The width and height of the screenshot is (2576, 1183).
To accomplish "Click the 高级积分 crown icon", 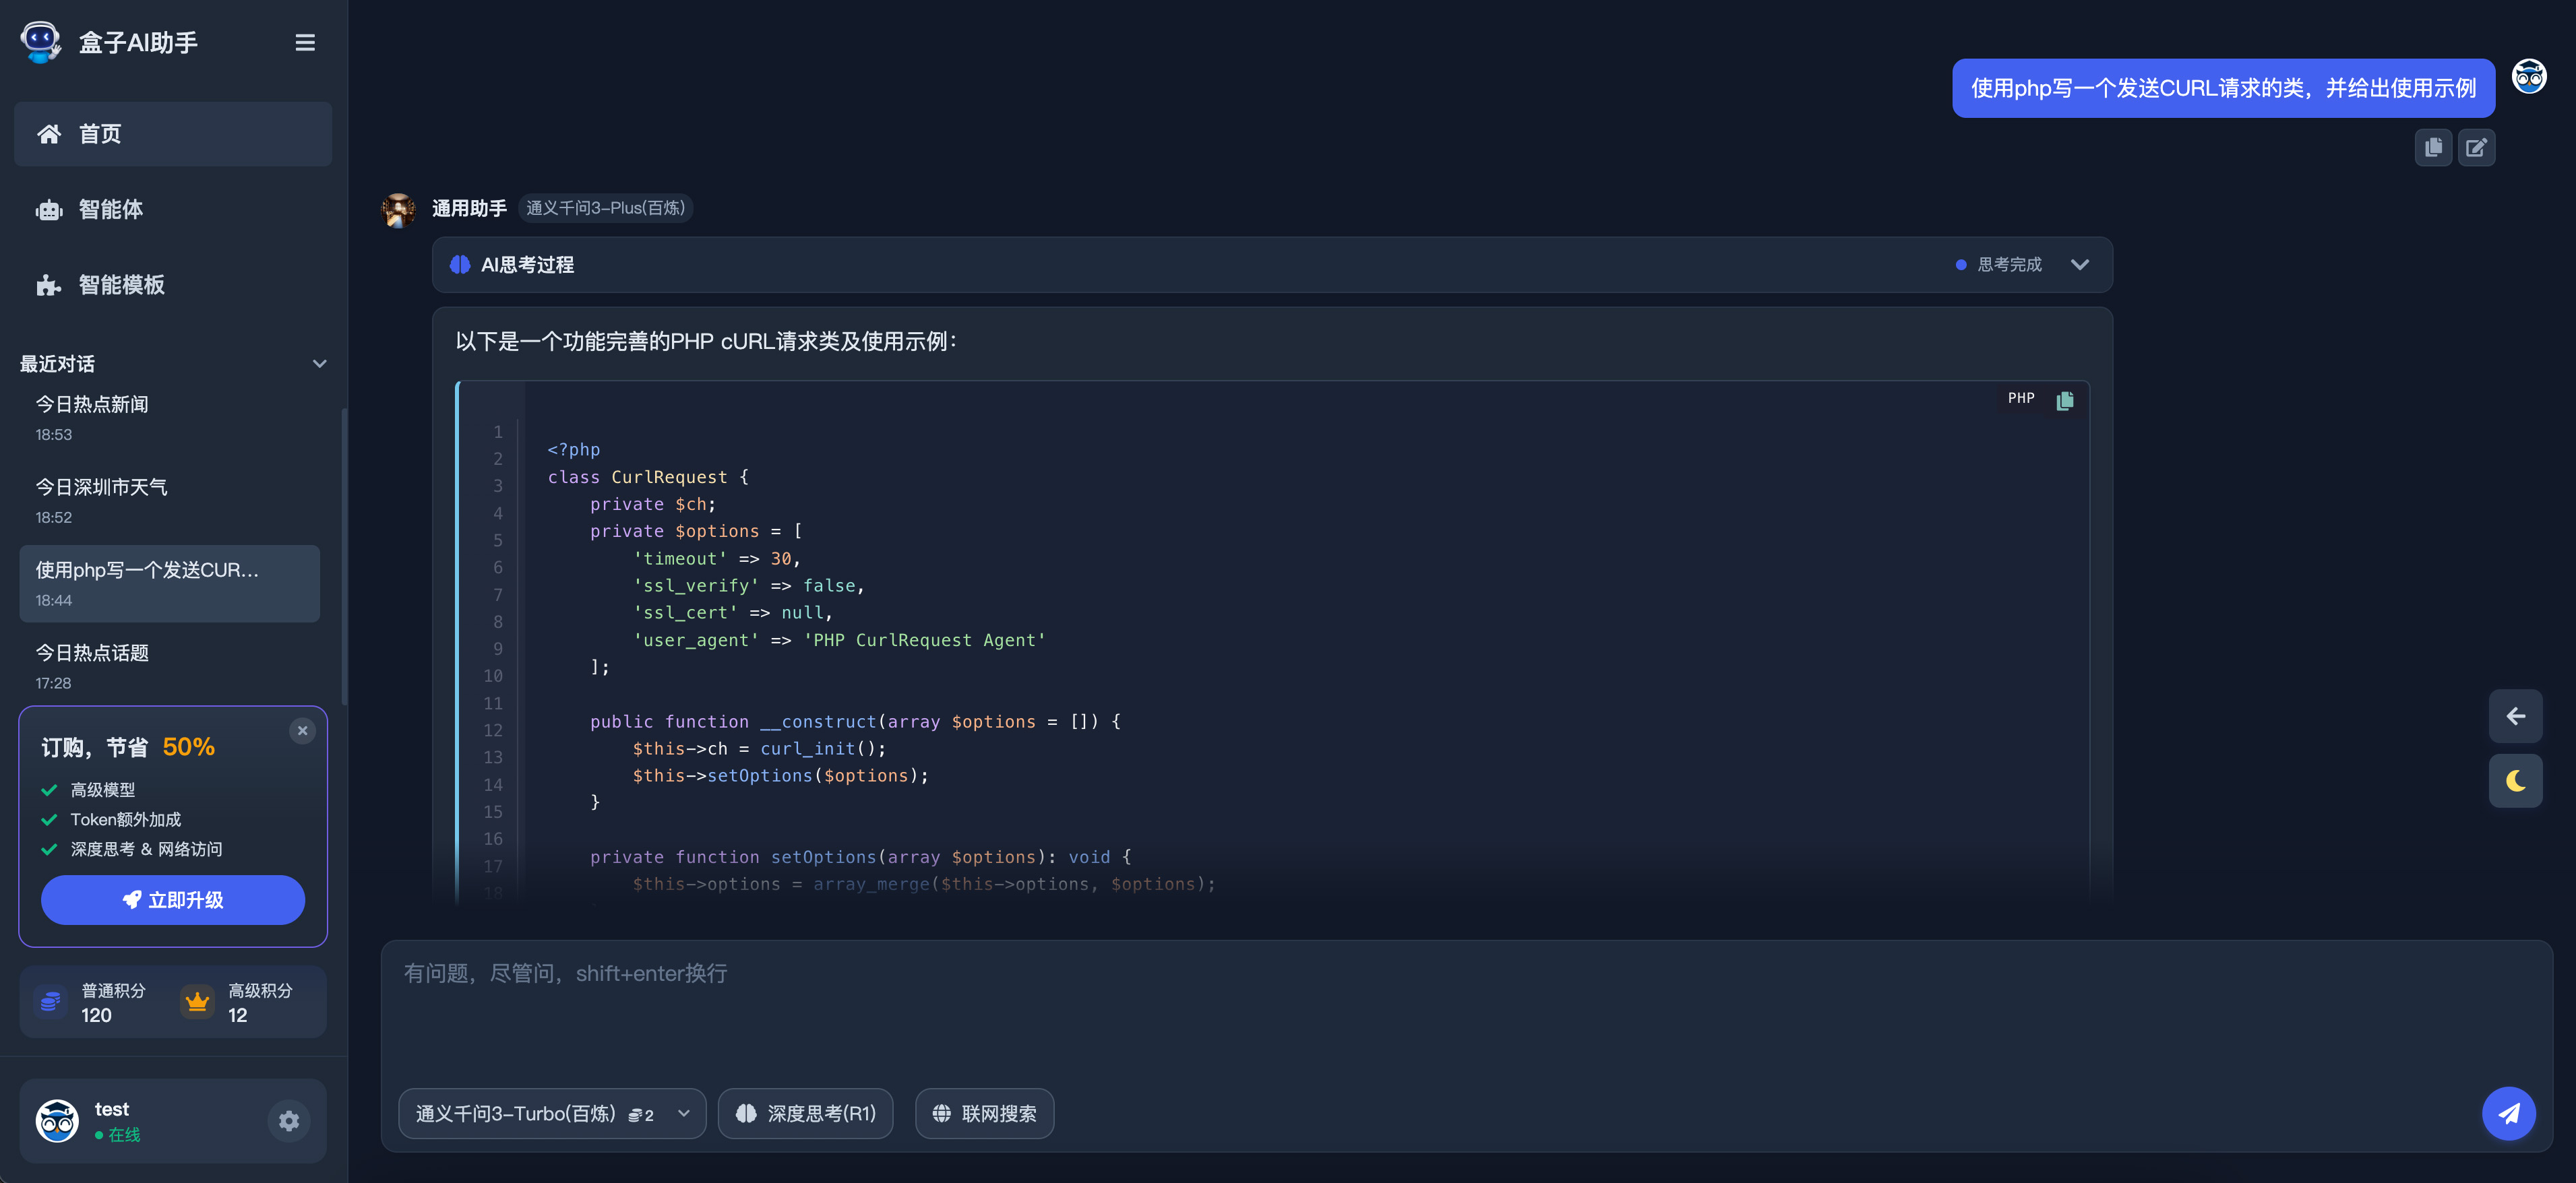I will 197,1001.
